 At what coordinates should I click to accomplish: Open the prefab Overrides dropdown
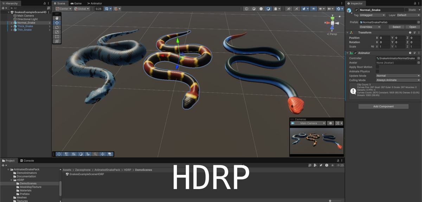click(x=370, y=27)
